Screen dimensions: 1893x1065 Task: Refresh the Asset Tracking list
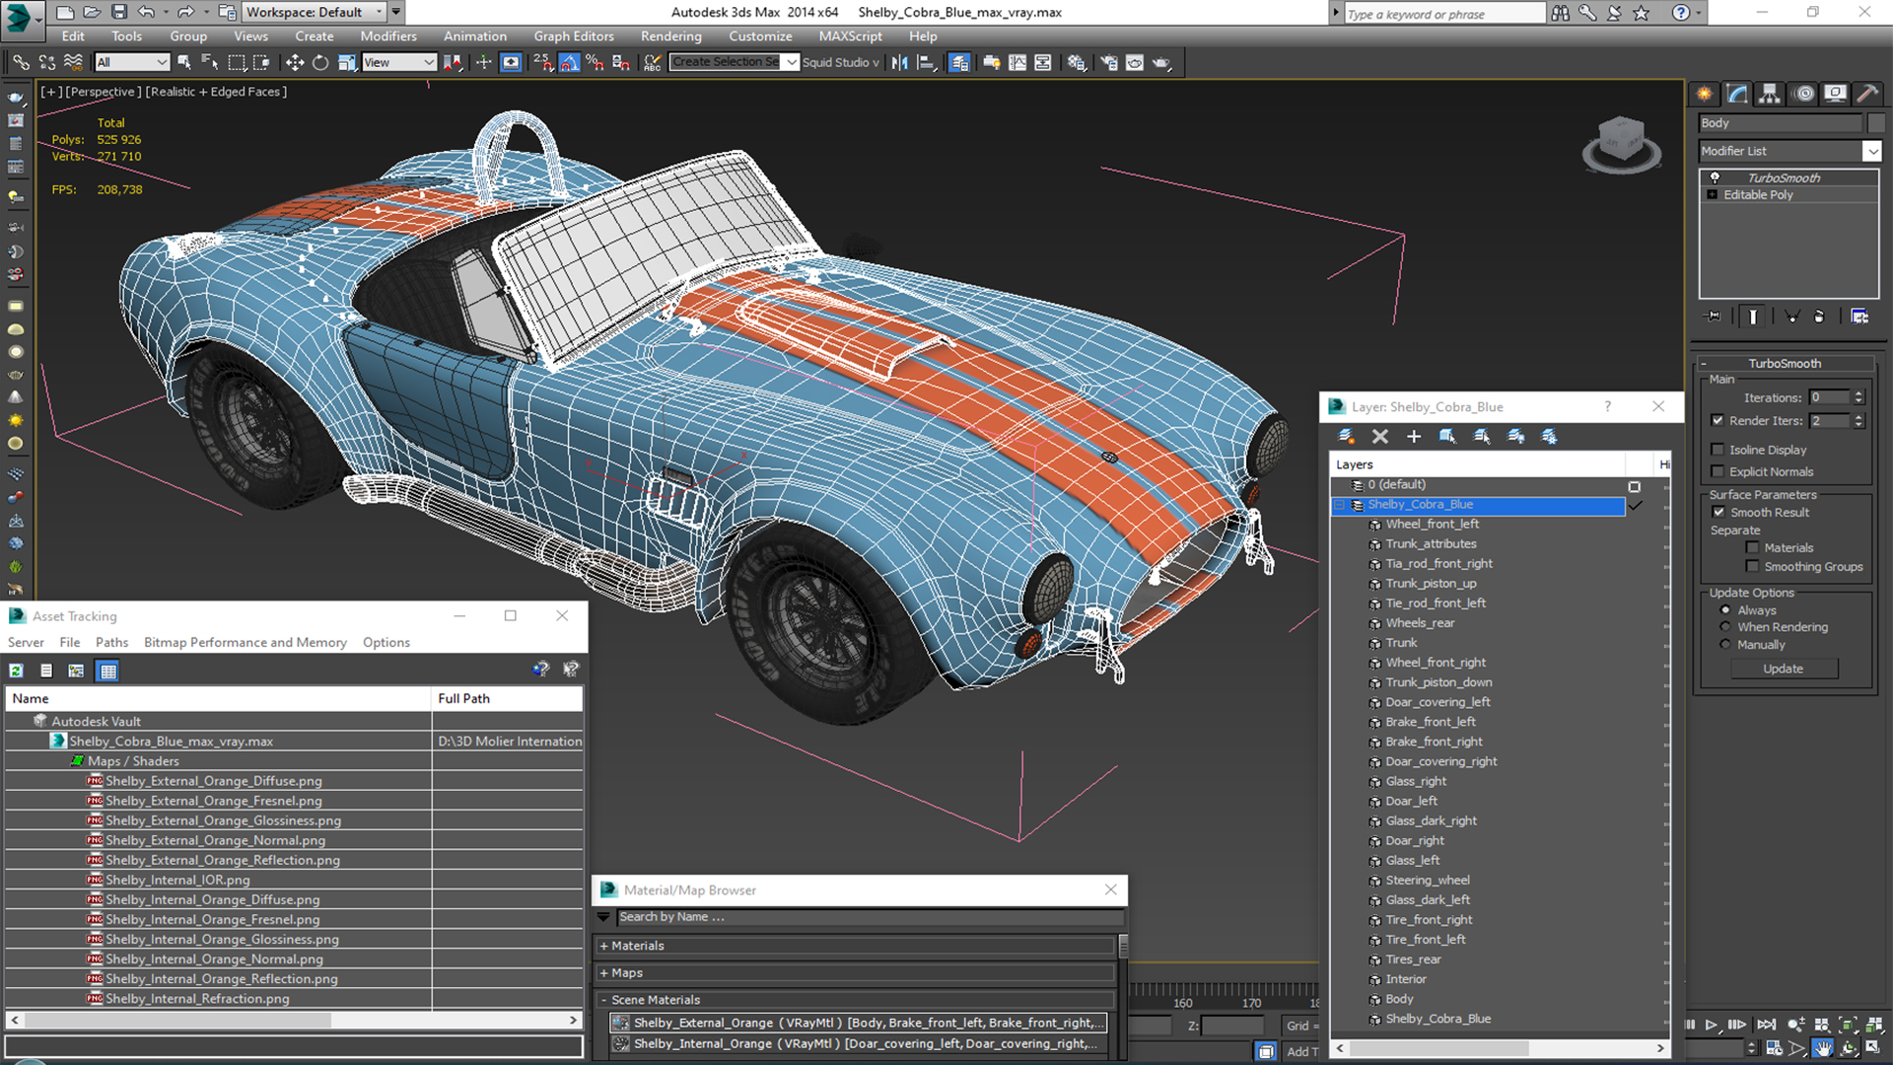pos(17,671)
